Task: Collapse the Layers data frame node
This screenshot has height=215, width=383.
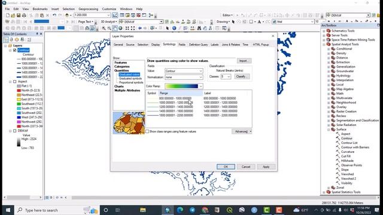Action: coord(5,45)
